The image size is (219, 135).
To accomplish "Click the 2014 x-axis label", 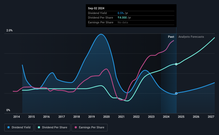I will pyautogui.click(x=17, y=117).
